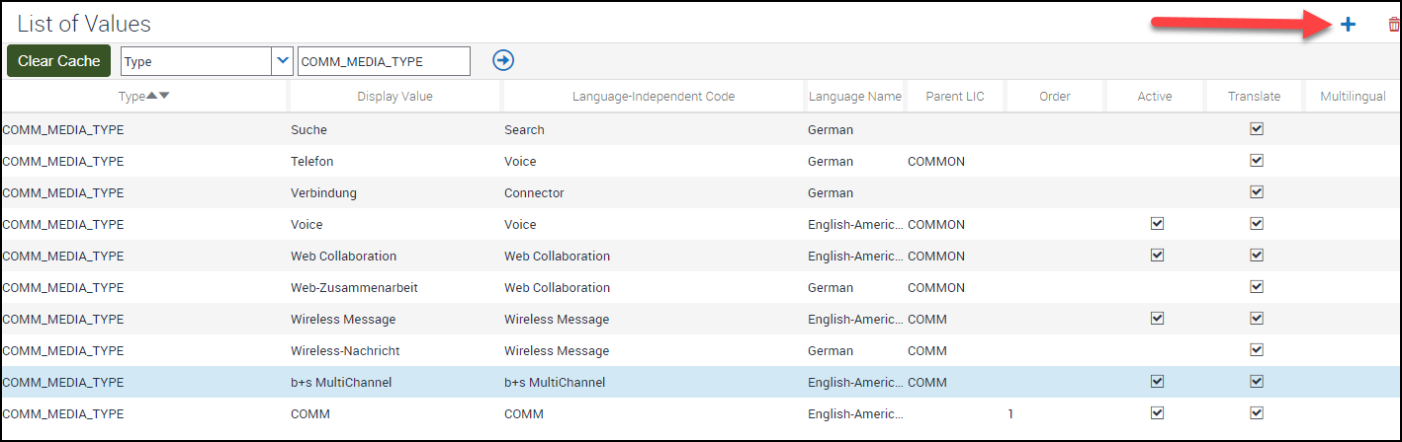The height and width of the screenshot is (442, 1402).
Task: Toggle Translate checkbox for Web-Zusammenarbeit row
Action: pyautogui.click(x=1257, y=287)
